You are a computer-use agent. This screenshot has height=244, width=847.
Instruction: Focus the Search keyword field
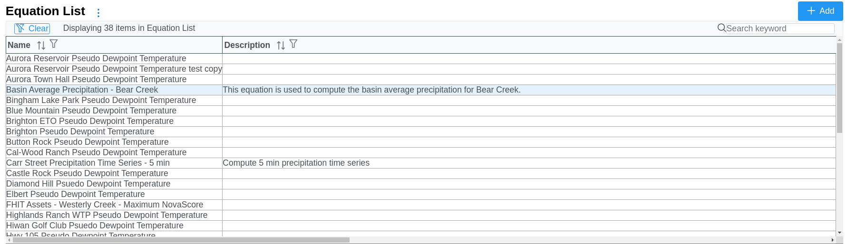[780, 28]
